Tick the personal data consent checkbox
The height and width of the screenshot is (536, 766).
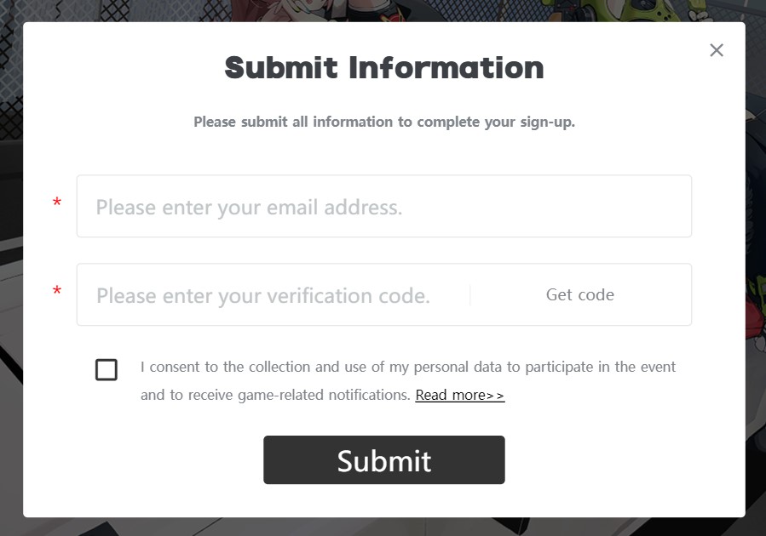click(x=107, y=370)
